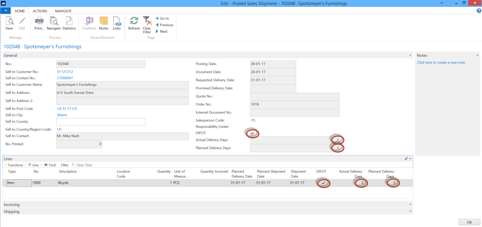Click the Description column header
482x227 pixels.
pyautogui.click(x=68, y=172)
